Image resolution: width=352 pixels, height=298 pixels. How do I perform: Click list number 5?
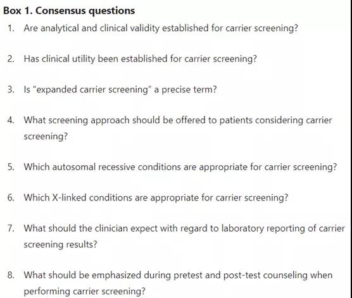point(11,167)
